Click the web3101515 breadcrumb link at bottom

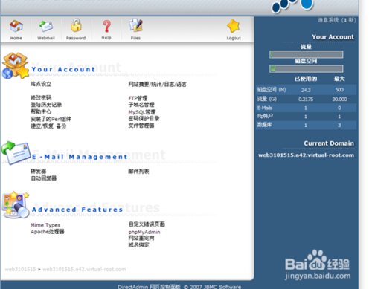(20, 269)
